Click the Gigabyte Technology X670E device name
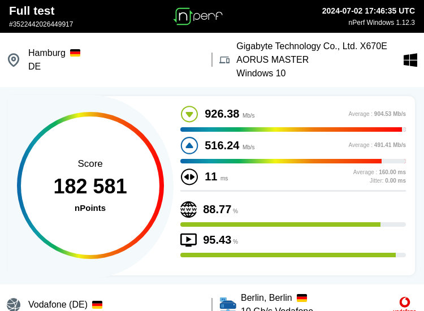 pos(311,53)
